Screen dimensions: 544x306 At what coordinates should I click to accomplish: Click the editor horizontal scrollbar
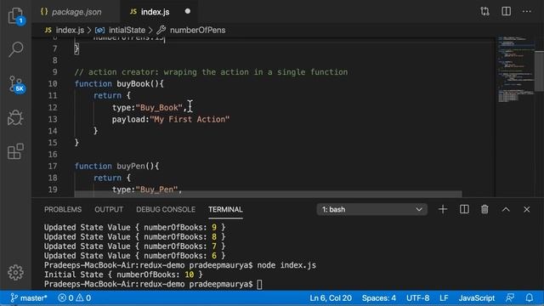point(268,194)
